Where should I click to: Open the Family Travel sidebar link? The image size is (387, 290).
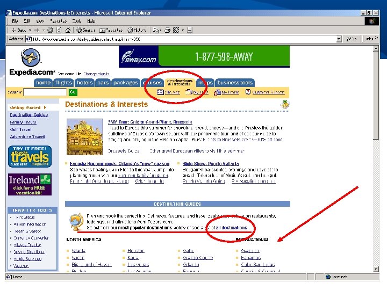coord(23,122)
